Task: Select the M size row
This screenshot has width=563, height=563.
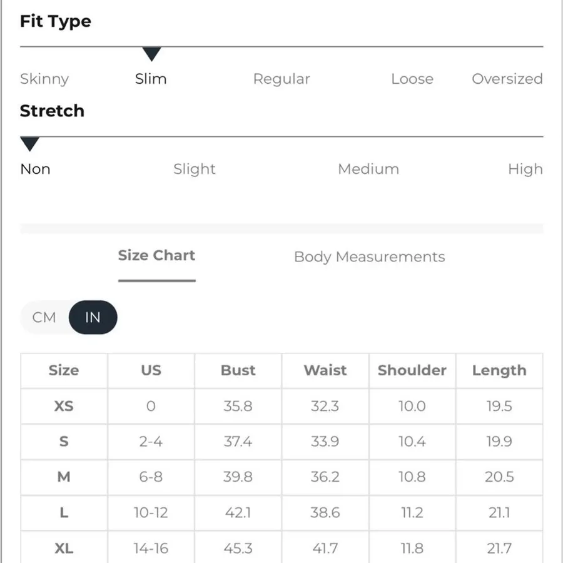Action: click(x=281, y=477)
